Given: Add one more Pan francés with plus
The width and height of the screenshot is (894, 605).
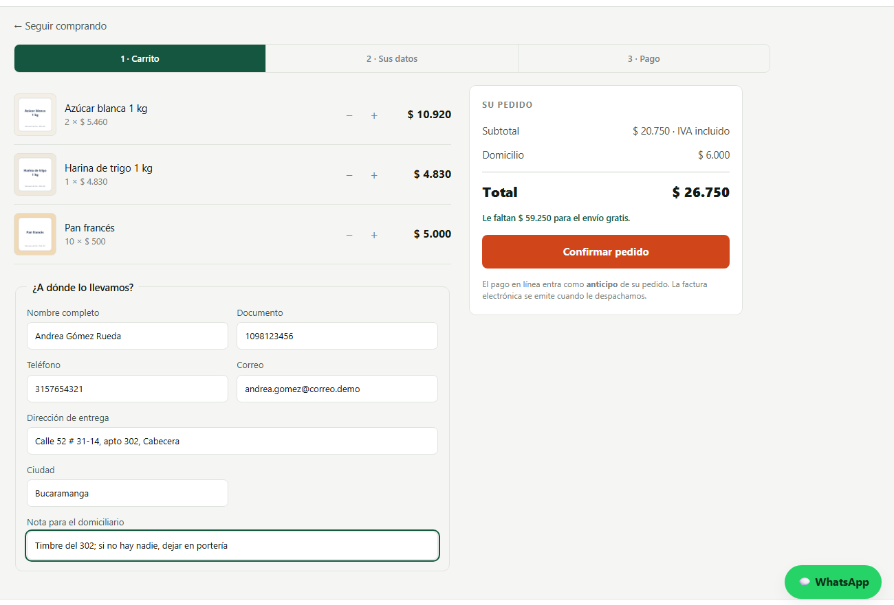Looking at the screenshot, I should [x=374, y=235].
